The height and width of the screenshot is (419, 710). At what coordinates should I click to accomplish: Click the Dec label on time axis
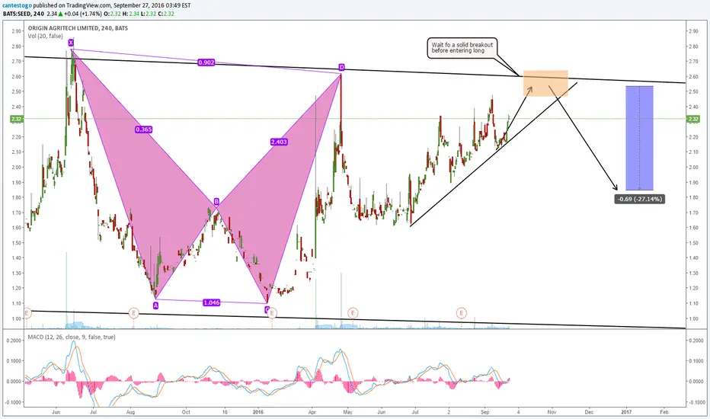pyautogui.click(x=589, y=412)
